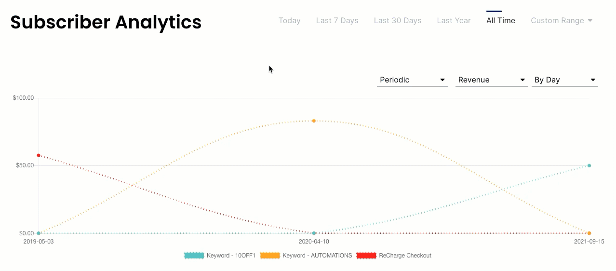Screen dimensions: 616x271
Task: Choose the Last Year range
Action: pyautogui.click(x=454, y=21)
